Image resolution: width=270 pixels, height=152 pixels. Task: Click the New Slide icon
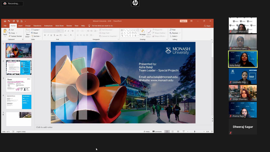(28, 31)
